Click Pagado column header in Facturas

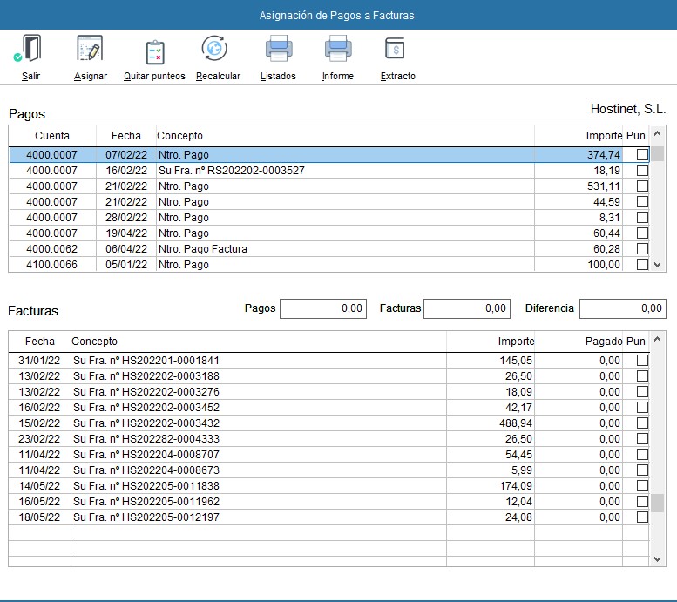point(603,342)
